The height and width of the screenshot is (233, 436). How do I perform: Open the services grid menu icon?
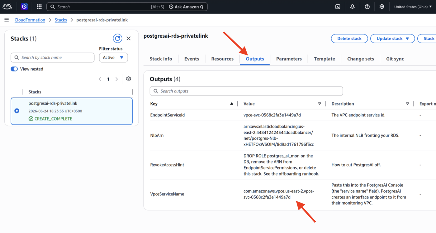39,7
